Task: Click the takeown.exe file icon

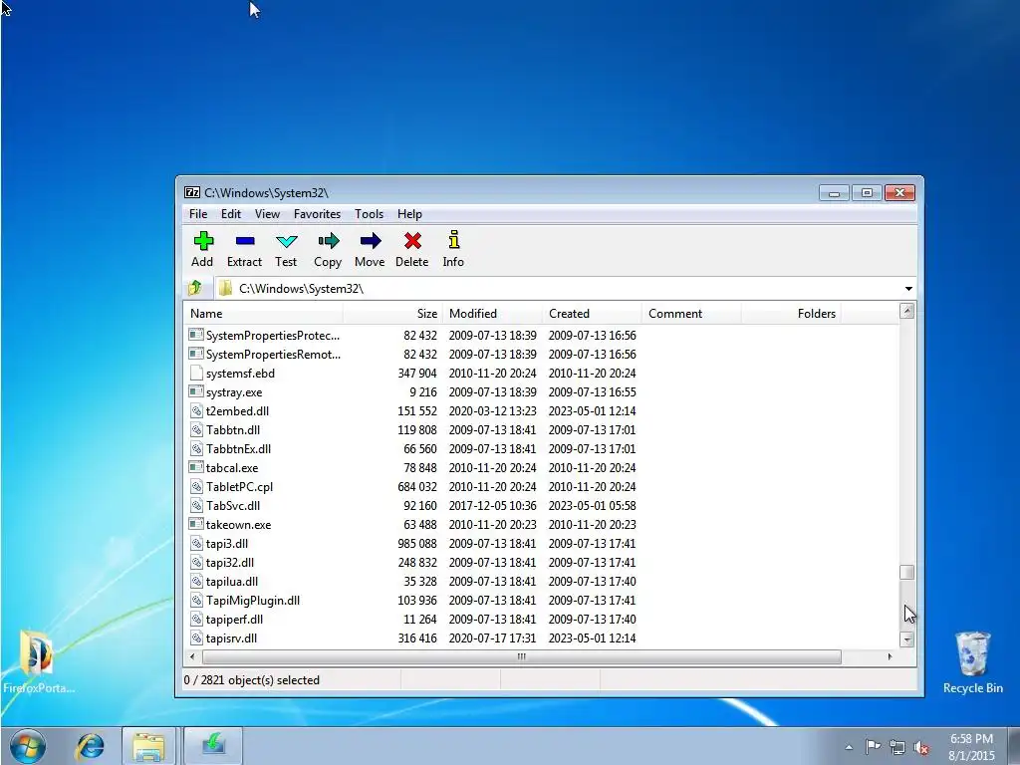Action: coord(196,524)
